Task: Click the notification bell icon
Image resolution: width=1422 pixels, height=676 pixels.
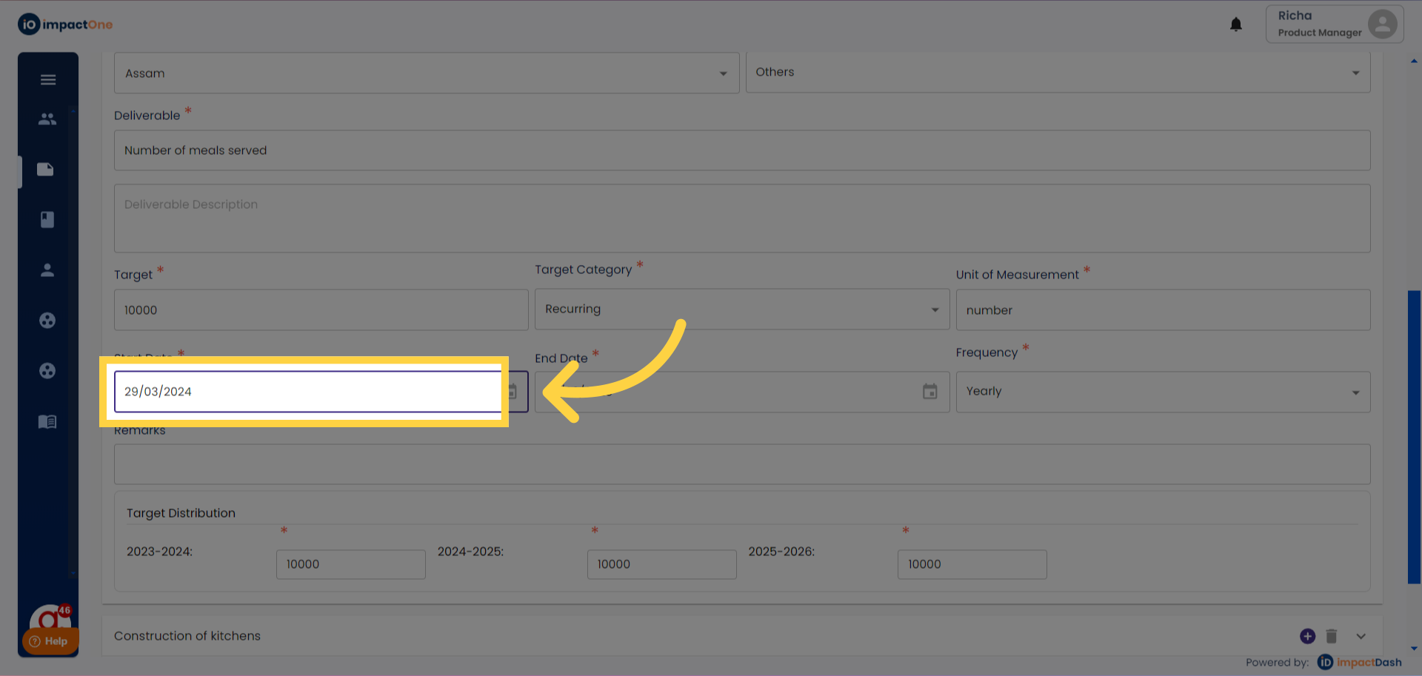Action: [1235, 25]
